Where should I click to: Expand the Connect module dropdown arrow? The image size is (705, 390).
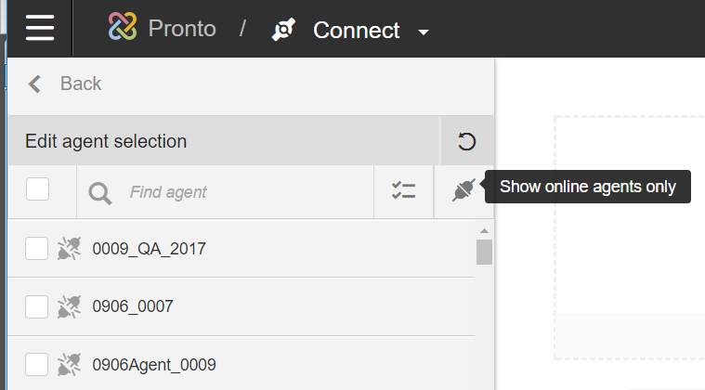point(424,32)
